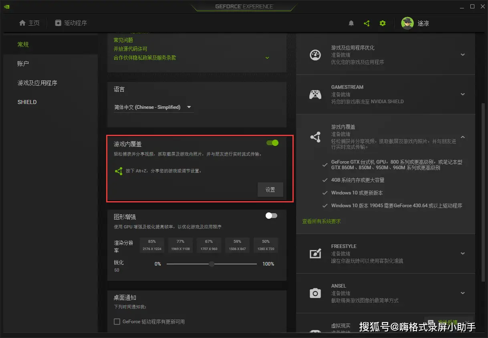The width and height of the screenshot is (488, 338).
Task: Expand the 游戏及应用程序优化 section
Action: tap(463, 55)
